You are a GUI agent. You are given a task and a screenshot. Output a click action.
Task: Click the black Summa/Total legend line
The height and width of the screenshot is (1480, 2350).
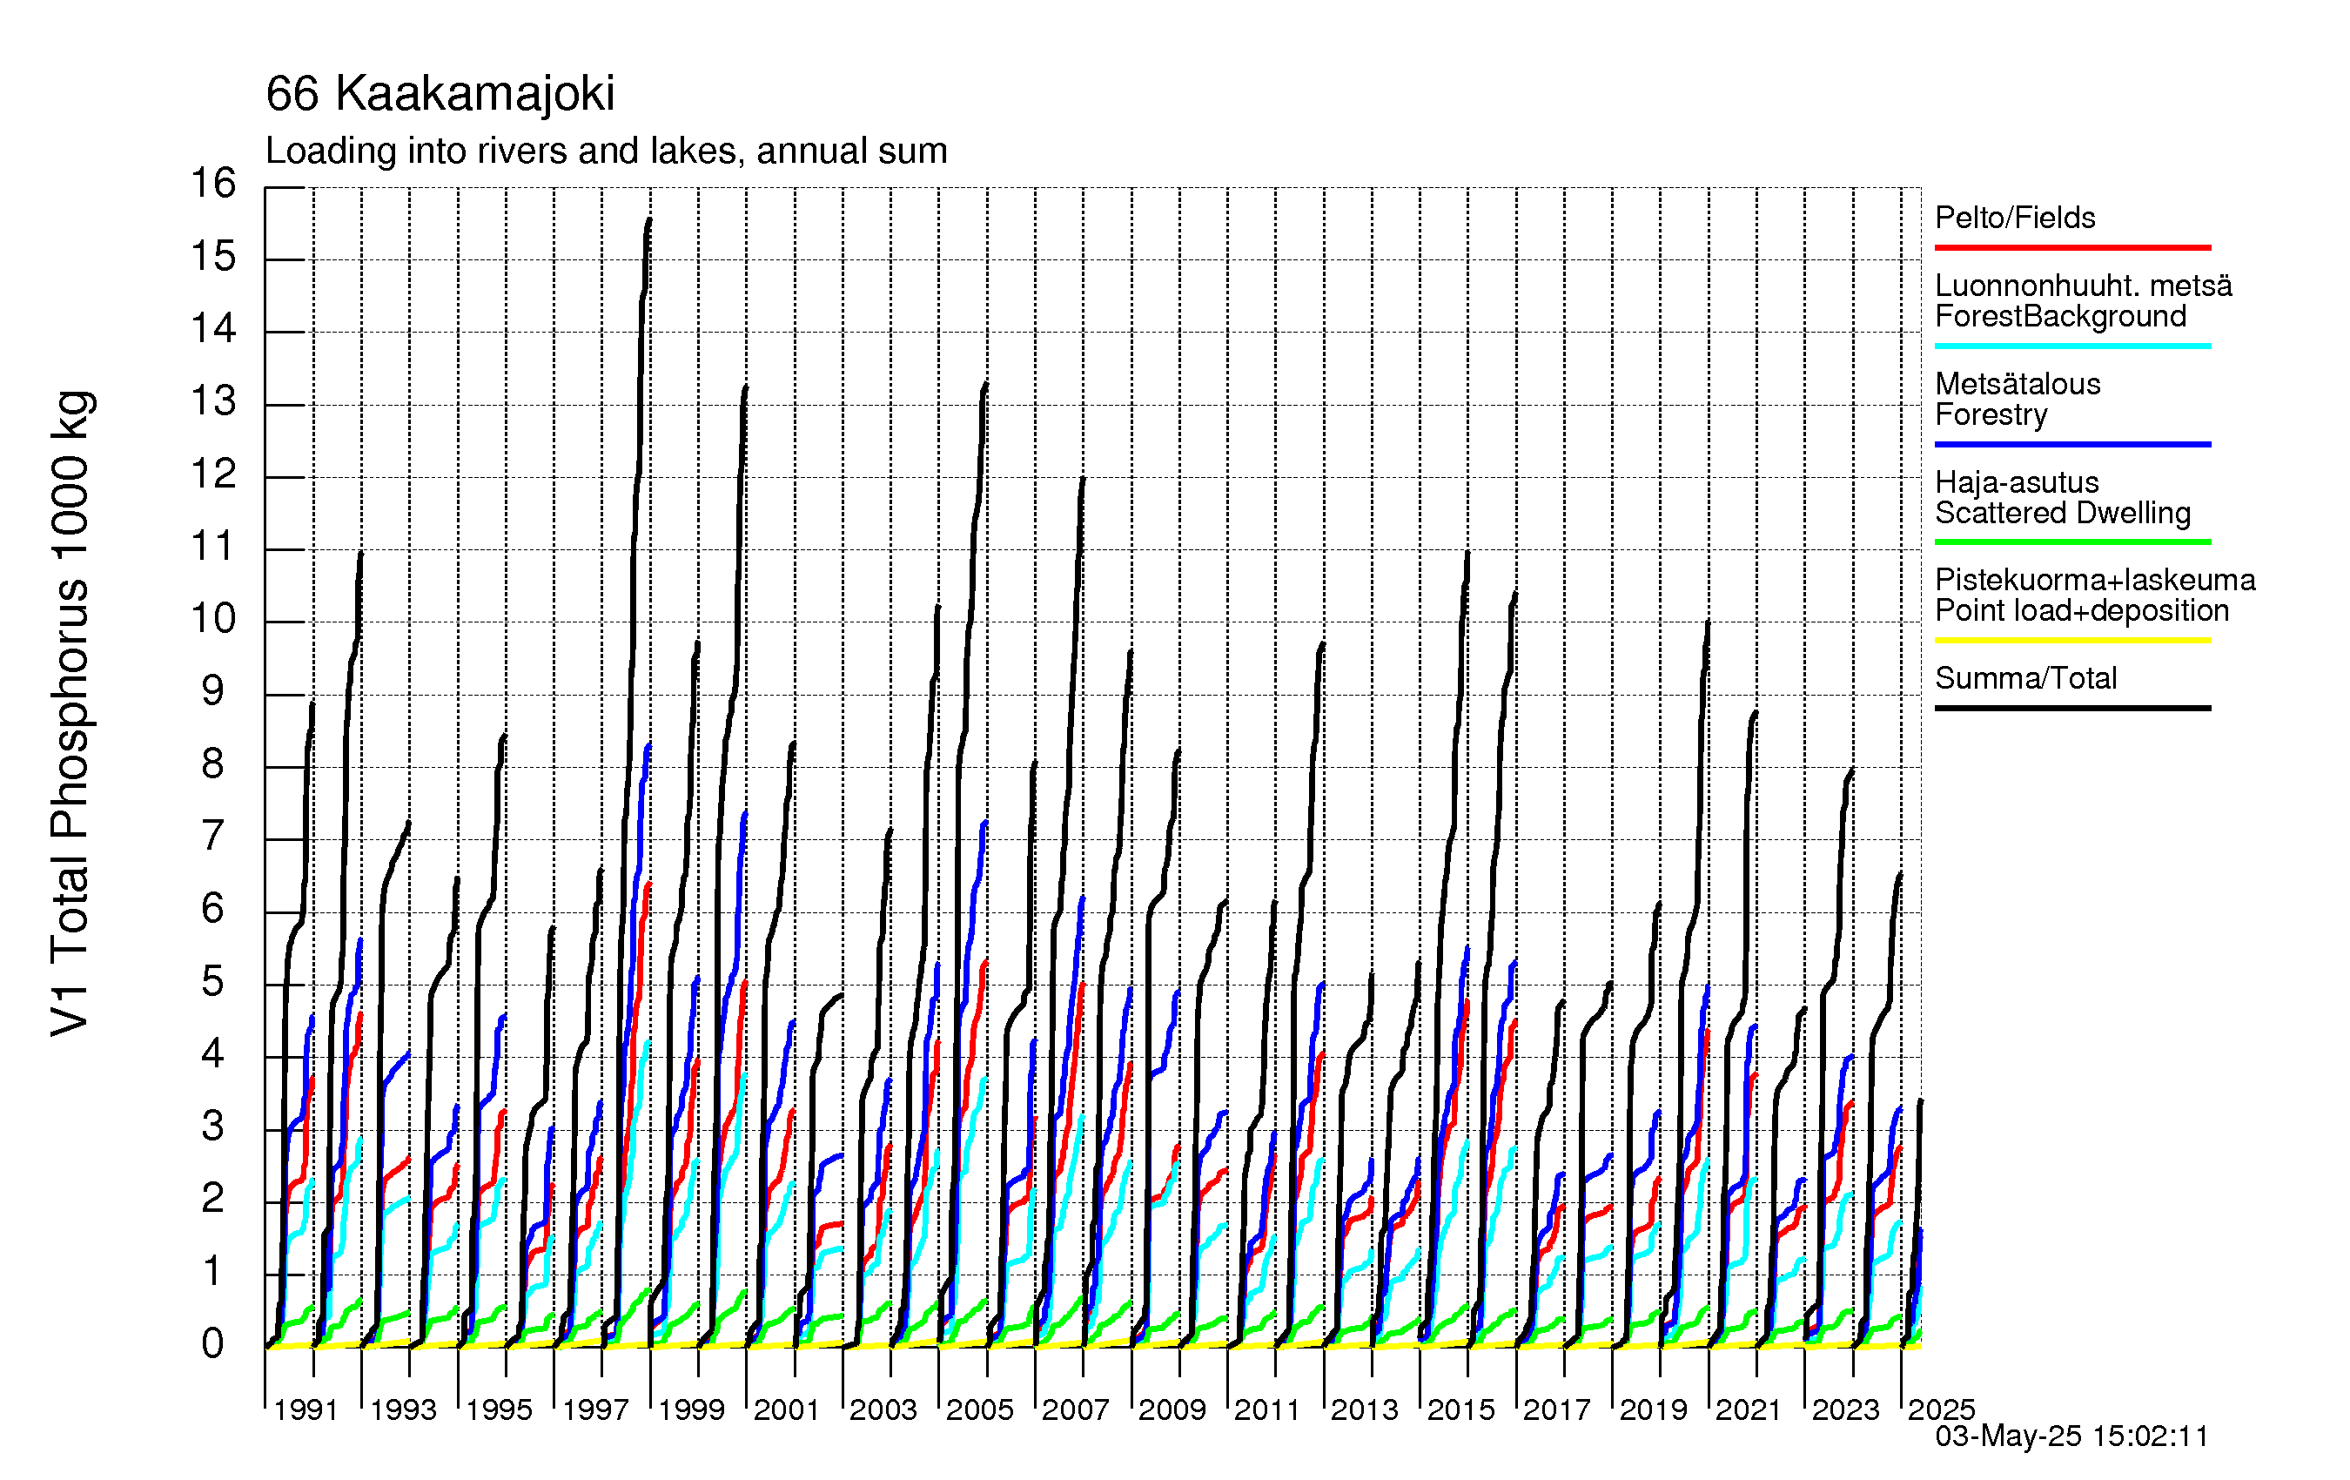click(x=2073, y=708)
